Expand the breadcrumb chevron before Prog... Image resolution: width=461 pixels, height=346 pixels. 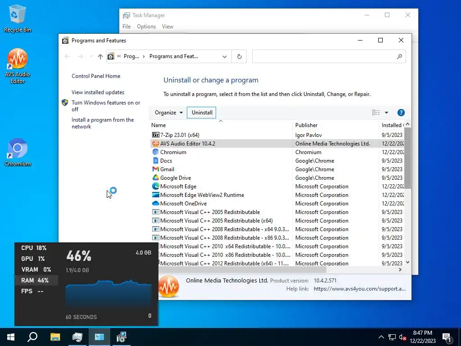[119, 56]
